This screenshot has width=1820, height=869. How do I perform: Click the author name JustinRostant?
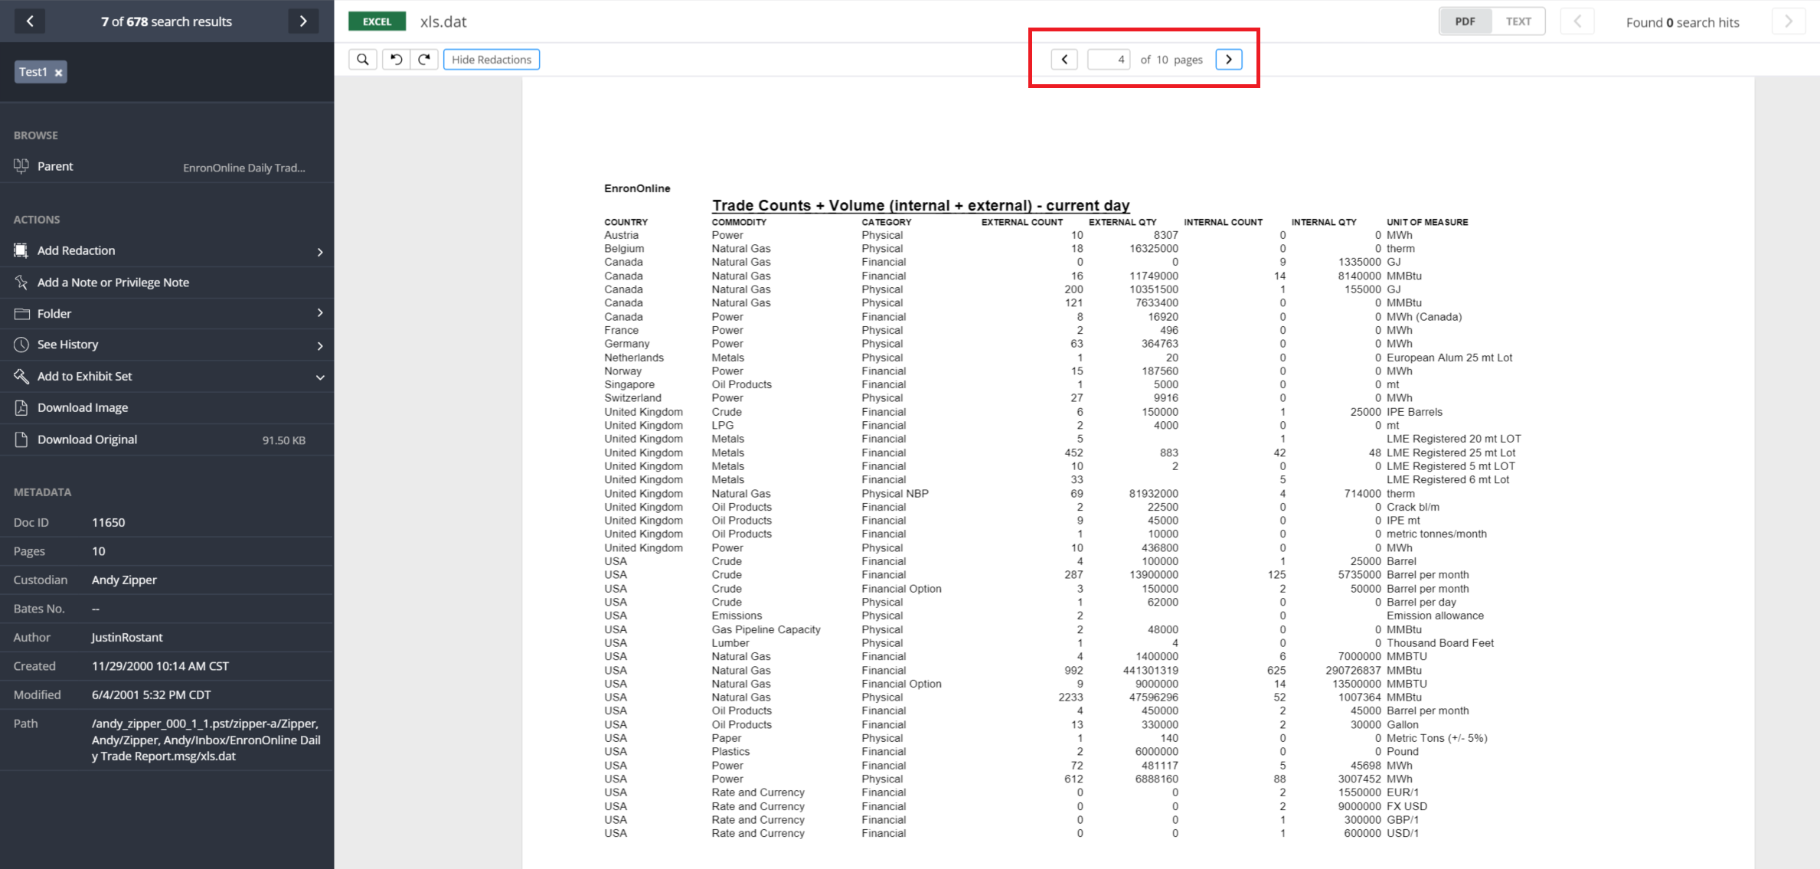tap(127, 637)
